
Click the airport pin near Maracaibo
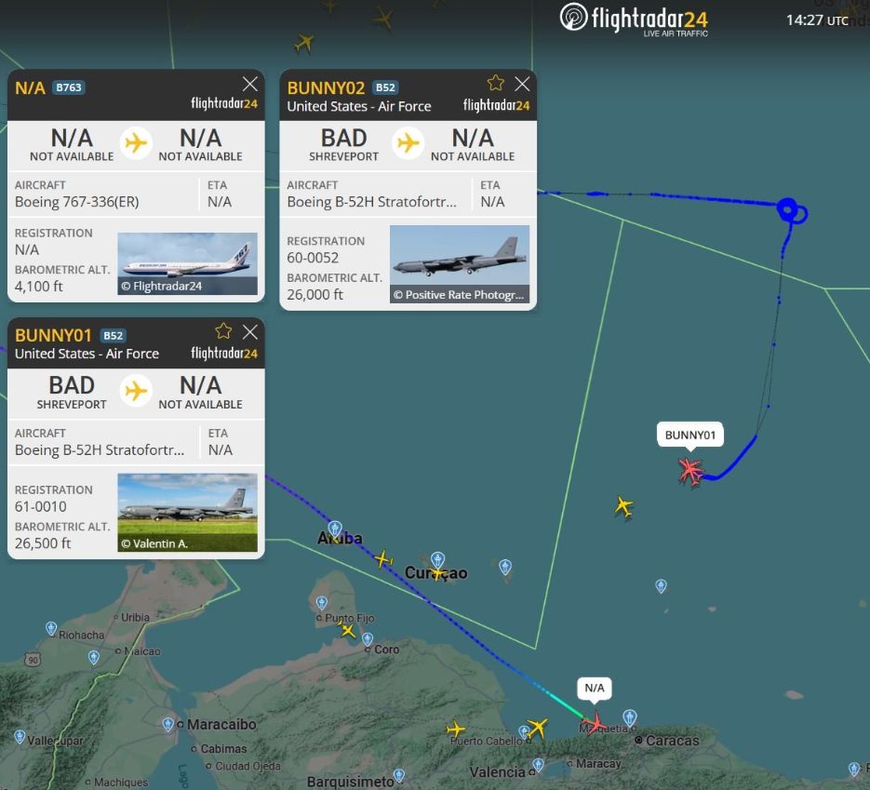168,723
